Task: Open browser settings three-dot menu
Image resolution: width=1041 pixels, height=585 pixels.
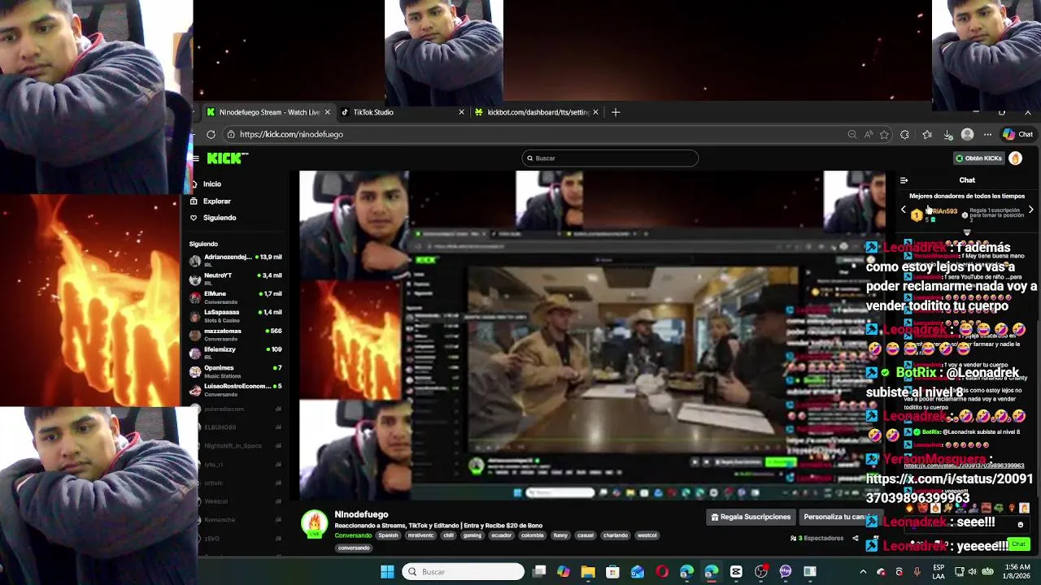Action: point(987,134)
